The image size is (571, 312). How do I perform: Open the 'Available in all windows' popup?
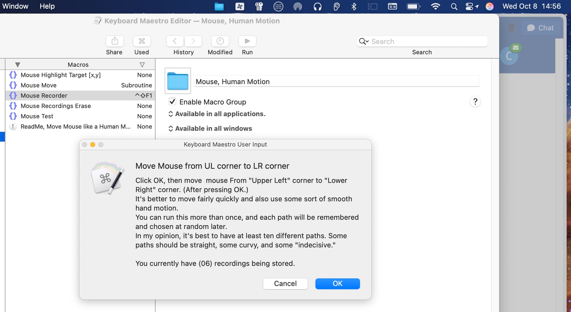tap(210, 129)
